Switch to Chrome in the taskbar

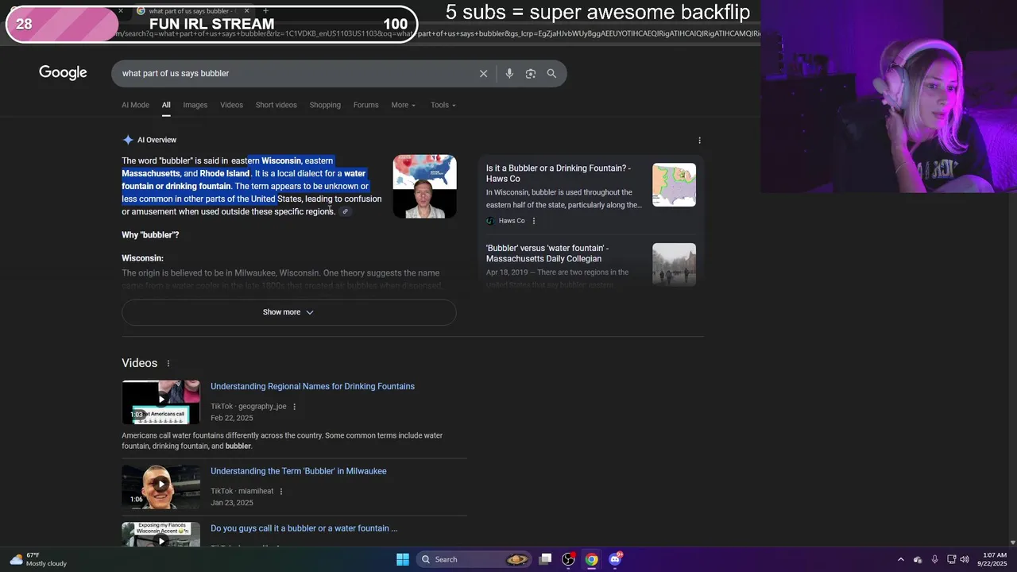[x=592, y=559]
